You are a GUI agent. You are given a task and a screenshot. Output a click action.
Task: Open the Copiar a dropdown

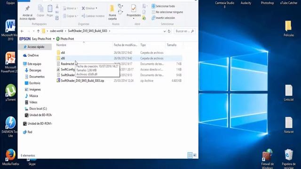point(70,16)
